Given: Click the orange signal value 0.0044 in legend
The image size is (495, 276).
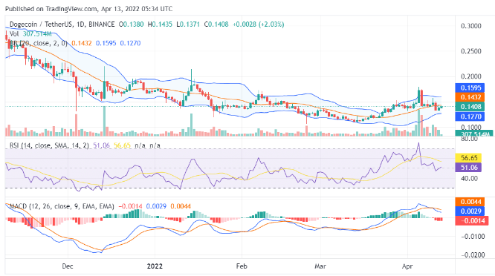Looking at the screenshot, I should pos(181,206).
